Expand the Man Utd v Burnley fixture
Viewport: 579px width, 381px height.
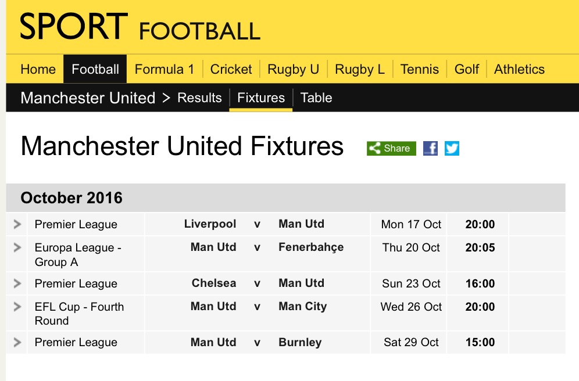(x=17, y=343)
